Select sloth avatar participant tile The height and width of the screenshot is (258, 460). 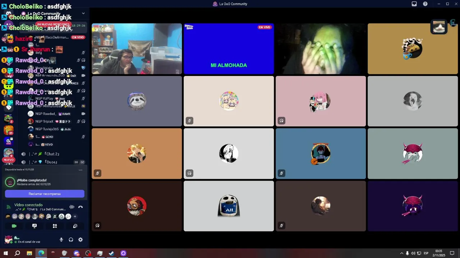pos(137,101)
